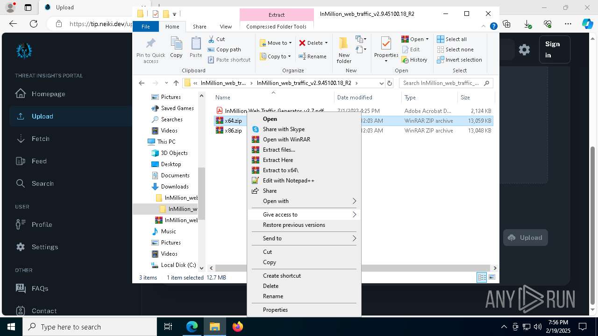598x336 pixels.
Task: Click the Search InMillion_web_traffic field
Action: [445, 83]
